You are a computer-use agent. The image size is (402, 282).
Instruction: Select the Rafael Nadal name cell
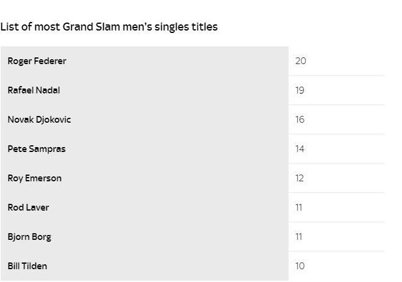pyautogui.click(x=145, y=90)
